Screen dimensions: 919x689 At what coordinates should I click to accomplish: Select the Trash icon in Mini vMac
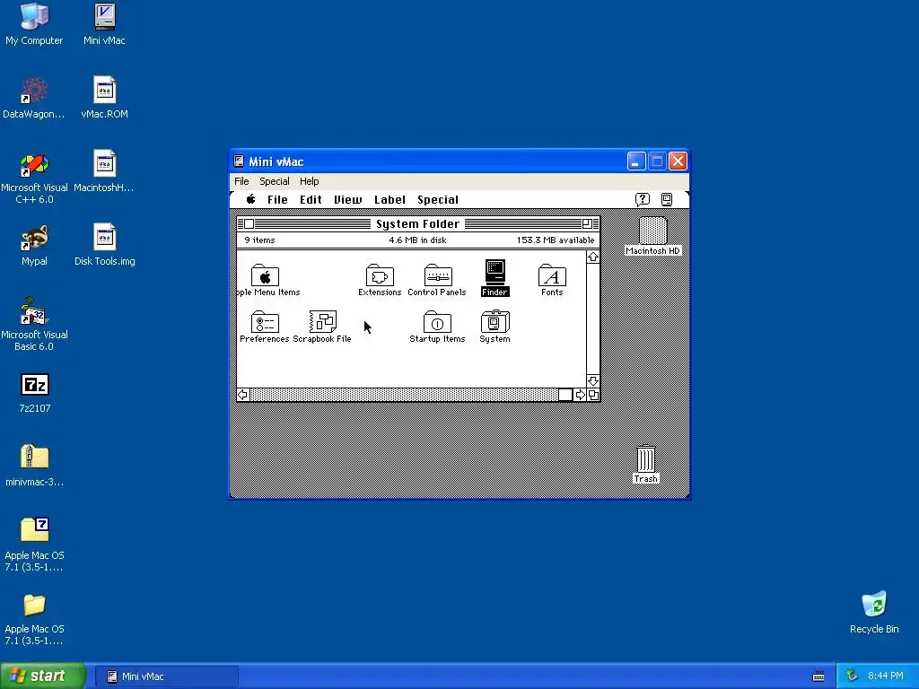tap(645, 458)
